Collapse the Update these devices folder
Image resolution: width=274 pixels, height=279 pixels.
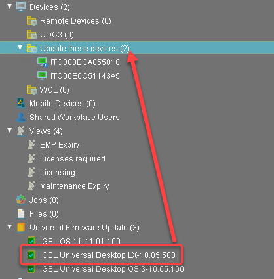20,47
